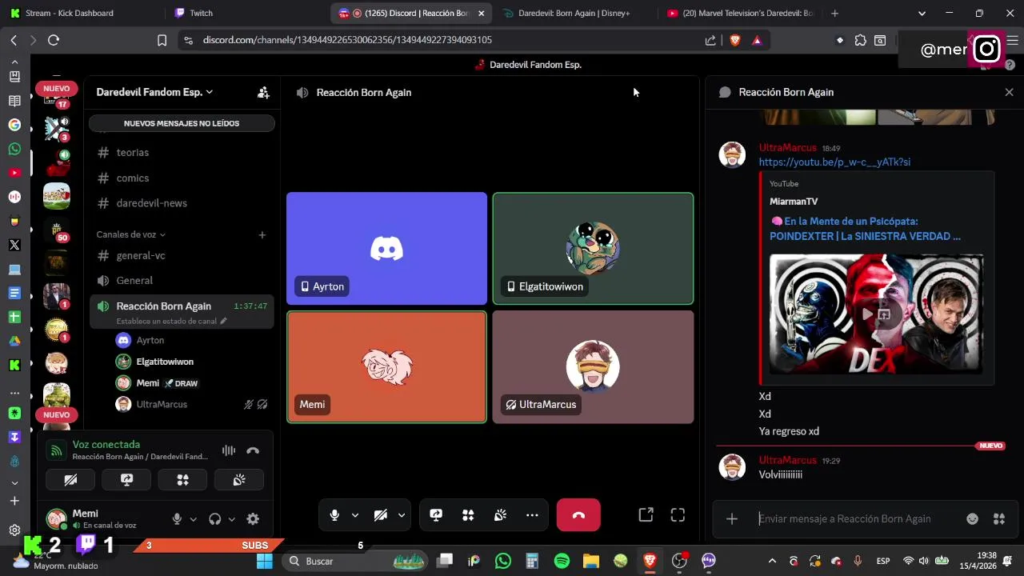Mute microphone in call controls bar
The height and width of the screenshot is (576, 1024).
(x=334, y=515)
